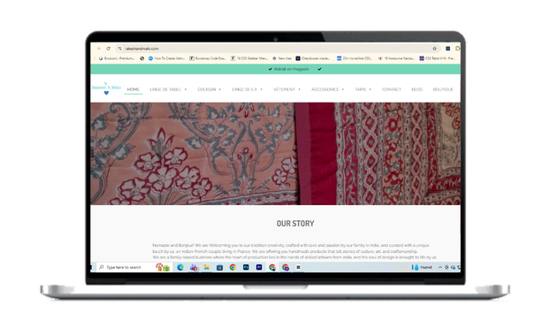Click the floral fabric hero image

click(275, 154)
